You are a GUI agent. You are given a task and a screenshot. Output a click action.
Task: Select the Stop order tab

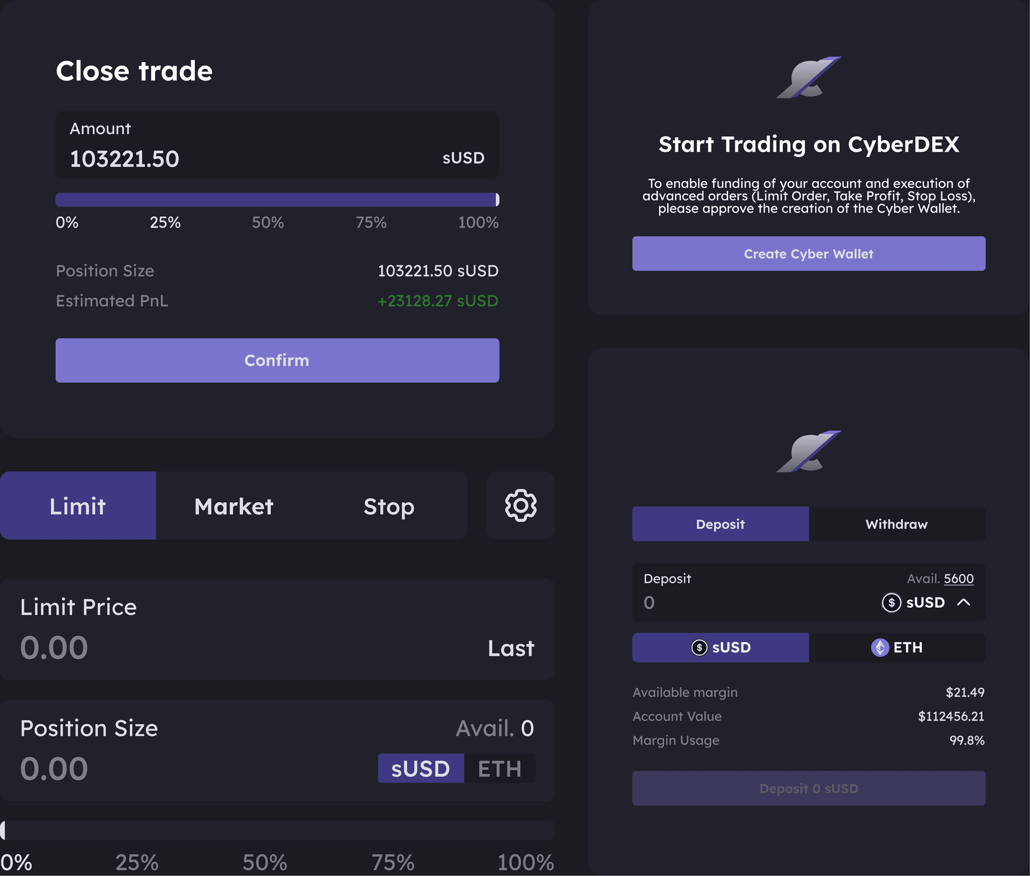point(389,505)
